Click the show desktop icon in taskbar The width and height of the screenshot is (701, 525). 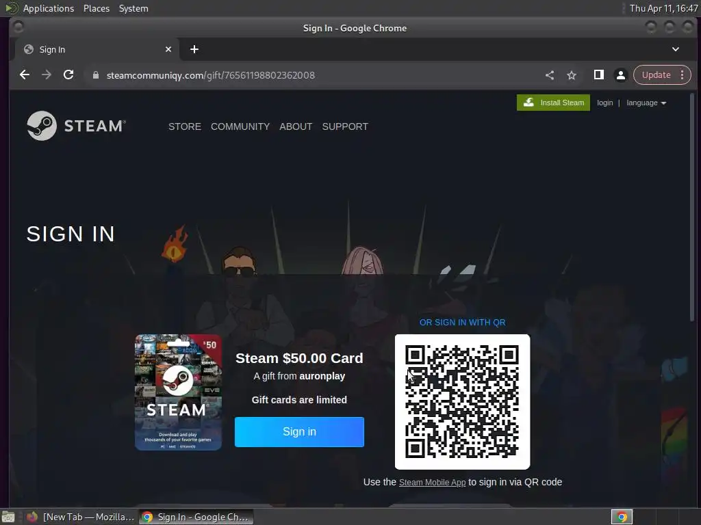8,517
